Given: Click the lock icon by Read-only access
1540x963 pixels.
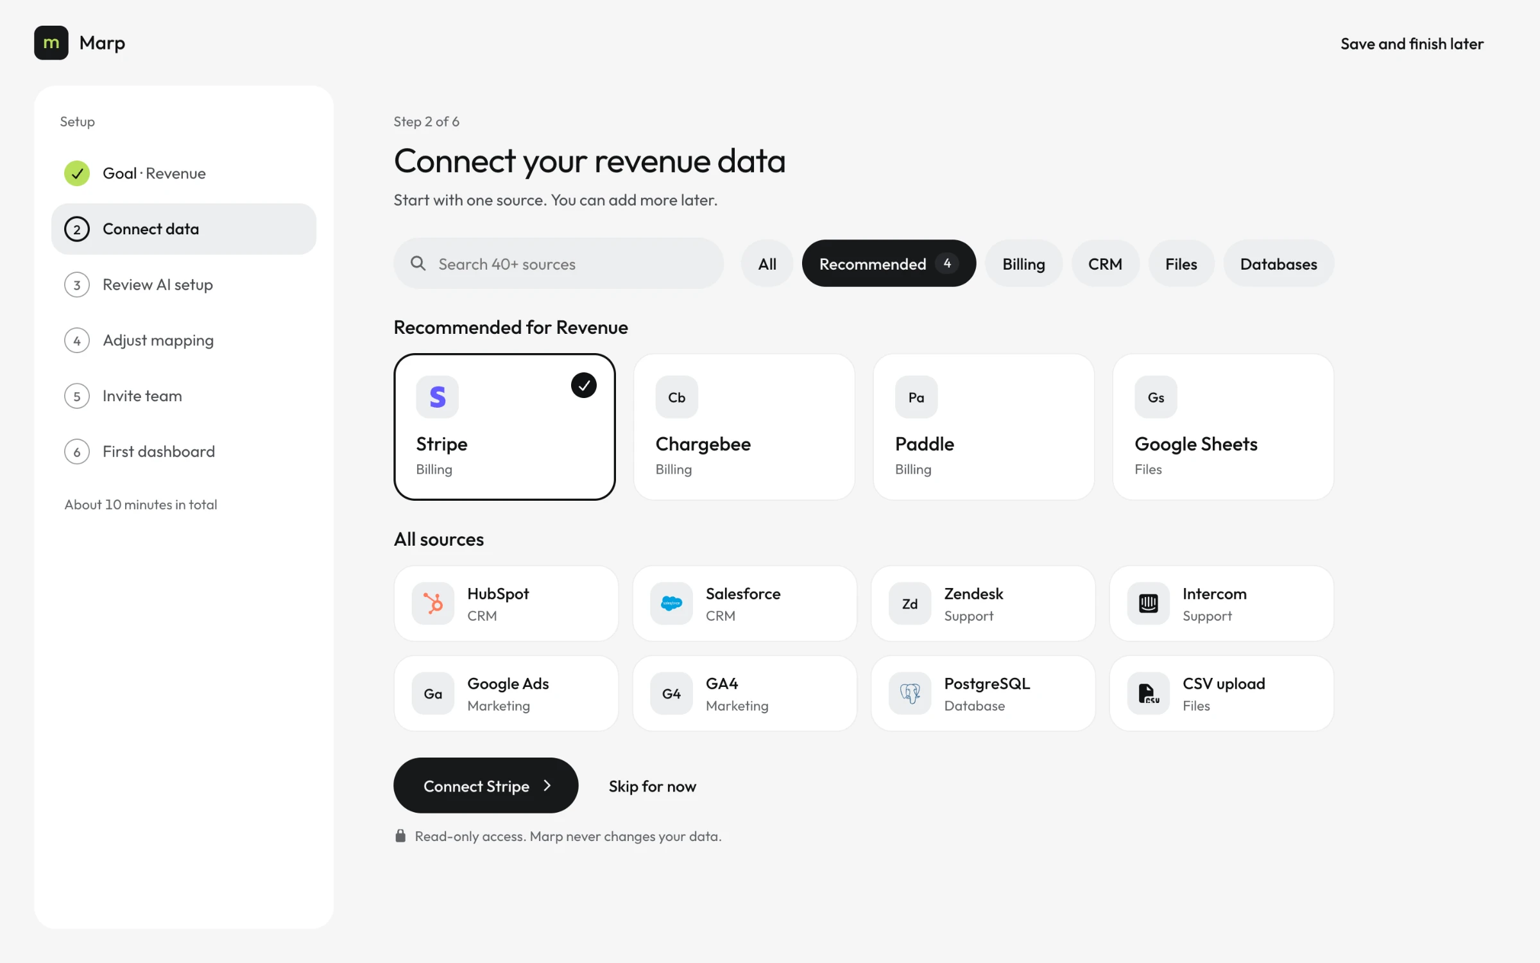Looking at the screenshot, I should click(x=400, y=835).
